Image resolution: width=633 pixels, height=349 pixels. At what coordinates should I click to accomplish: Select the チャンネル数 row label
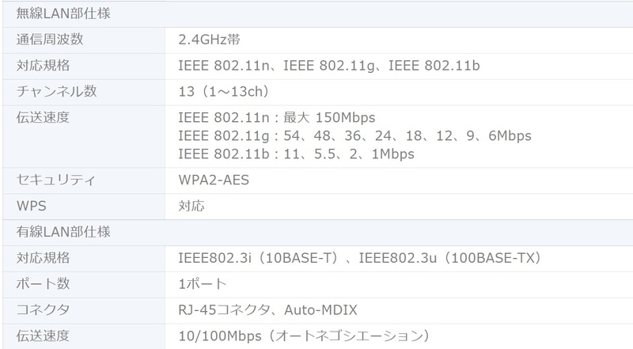[x=57, y=90]
